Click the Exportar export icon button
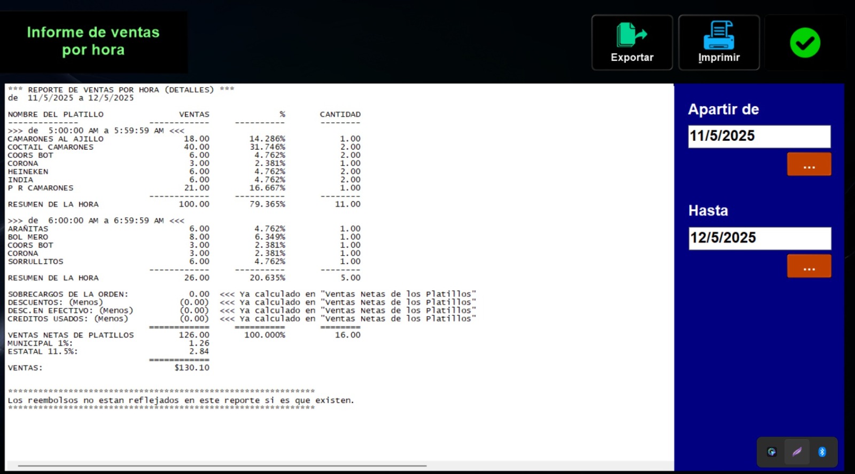The image size is (855, 474). pyautogui.click(x=632, y=43)
